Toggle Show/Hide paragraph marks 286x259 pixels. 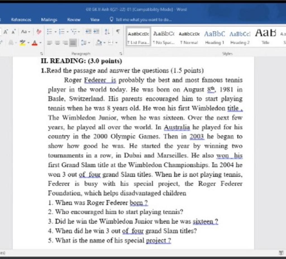118,32
